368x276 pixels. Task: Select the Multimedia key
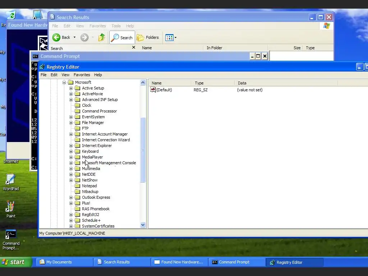click(x=91, y=169)
